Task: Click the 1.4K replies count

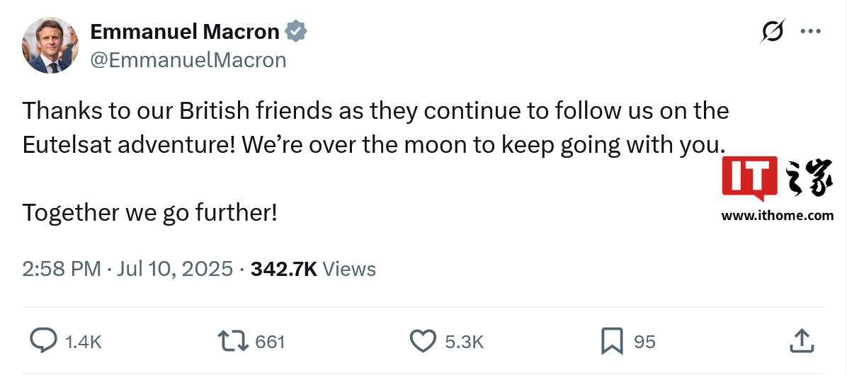Action: click(84, 342)
